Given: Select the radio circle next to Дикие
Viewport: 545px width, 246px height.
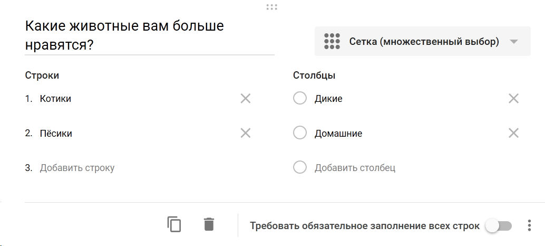Looking at the screenshot, I should (x=299, y=99).
